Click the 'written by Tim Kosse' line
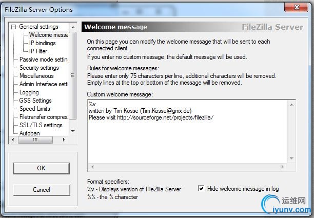The width and height of the screenshot is (314, 218). point(140,111)
